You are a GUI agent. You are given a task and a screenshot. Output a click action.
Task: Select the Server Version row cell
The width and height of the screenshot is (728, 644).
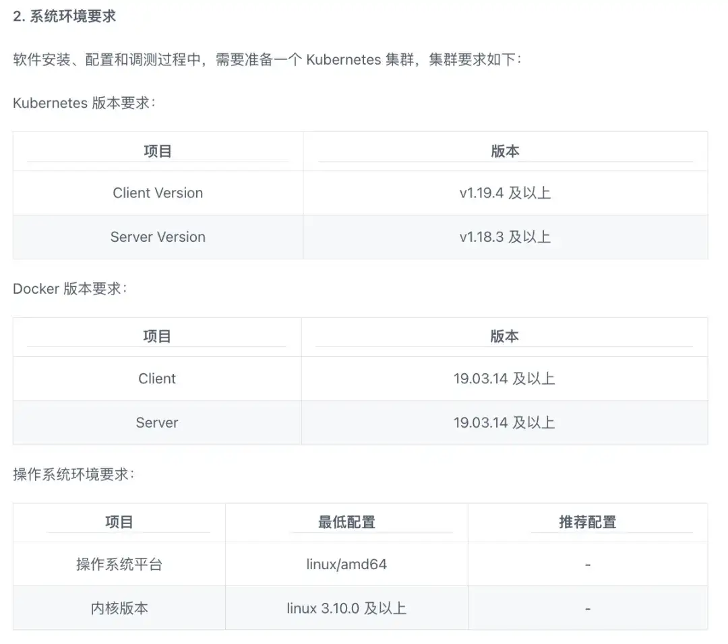[158, 237]
